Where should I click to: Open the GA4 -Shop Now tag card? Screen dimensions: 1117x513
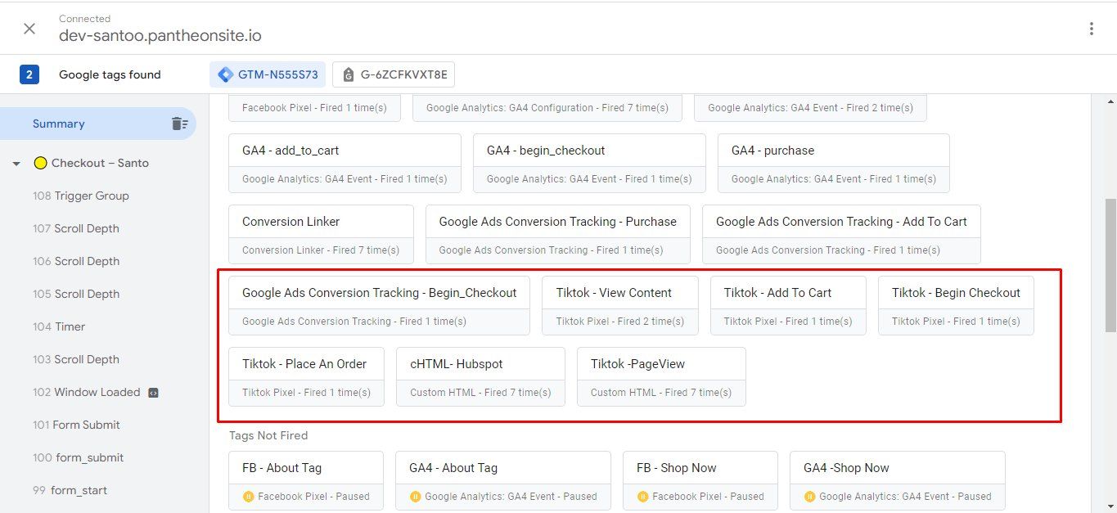[x=898, y=481]
